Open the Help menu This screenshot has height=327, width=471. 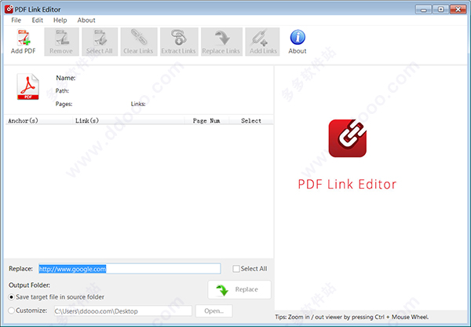60,20
